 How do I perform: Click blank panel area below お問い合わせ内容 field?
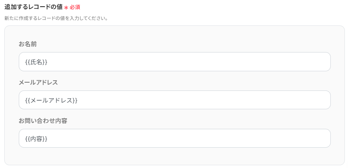coord(175,156)
